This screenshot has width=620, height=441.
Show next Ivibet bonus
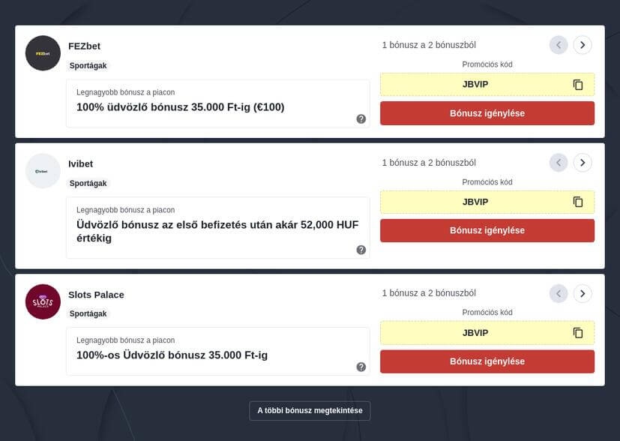click(x=583, y=163)
